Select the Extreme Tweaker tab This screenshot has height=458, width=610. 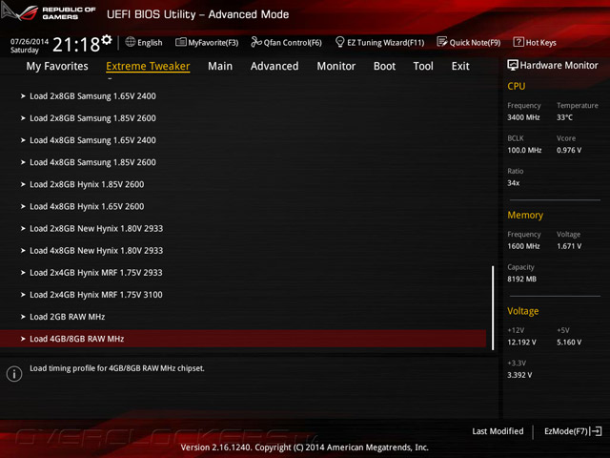[x=148, y=66]
